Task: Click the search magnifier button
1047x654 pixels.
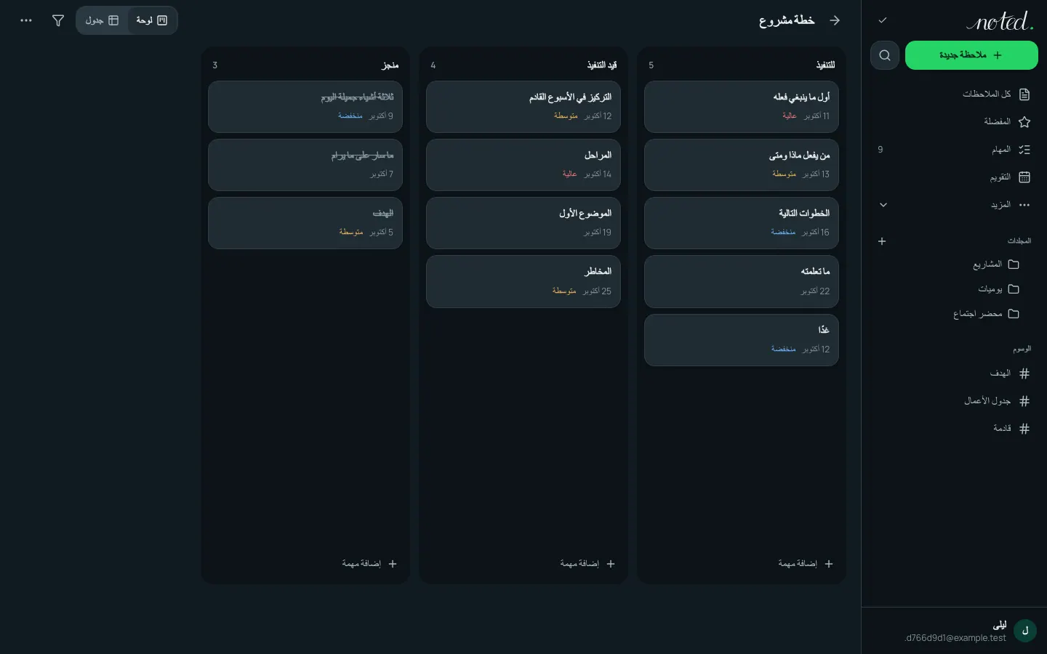Action: pyautogui.click(x=885, y=55)
